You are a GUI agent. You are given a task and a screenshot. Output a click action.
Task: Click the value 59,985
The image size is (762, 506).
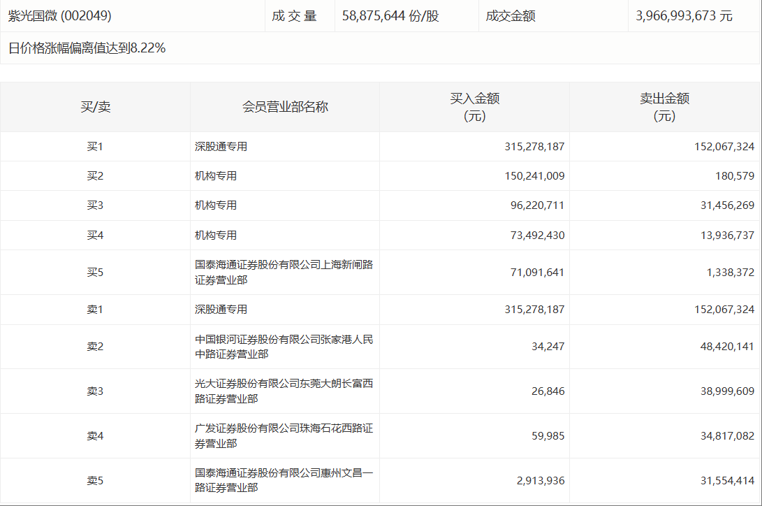point(548,436)
